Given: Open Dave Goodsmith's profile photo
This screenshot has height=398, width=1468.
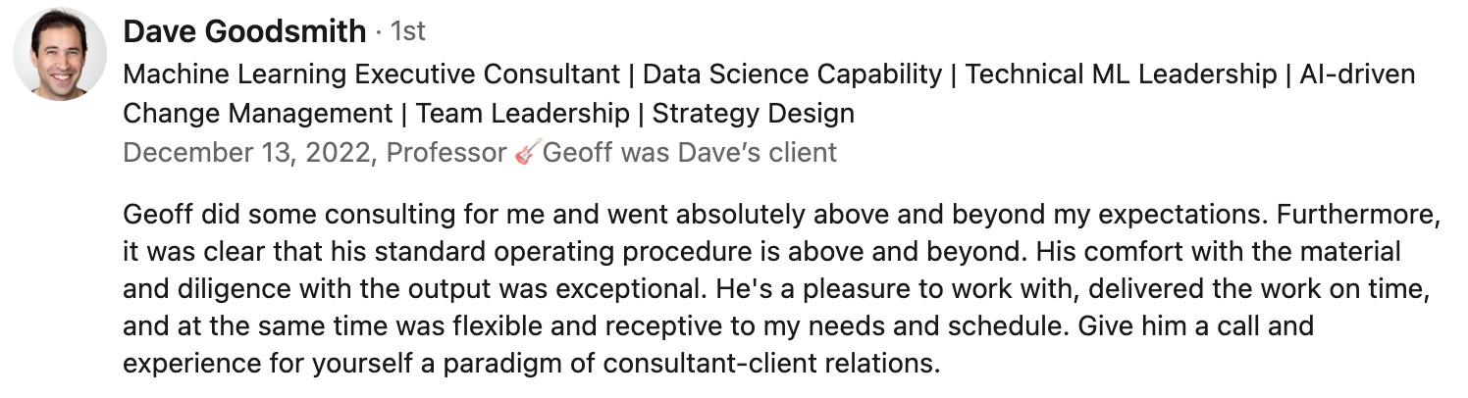Looking at the screenshot, I should coord(60,54).
